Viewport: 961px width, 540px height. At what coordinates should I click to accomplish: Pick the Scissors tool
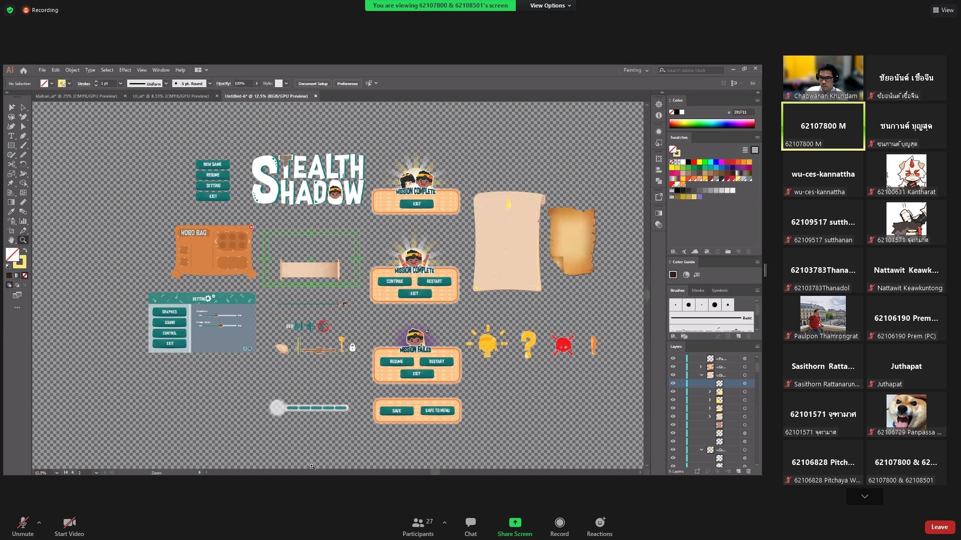coord(11,164)
